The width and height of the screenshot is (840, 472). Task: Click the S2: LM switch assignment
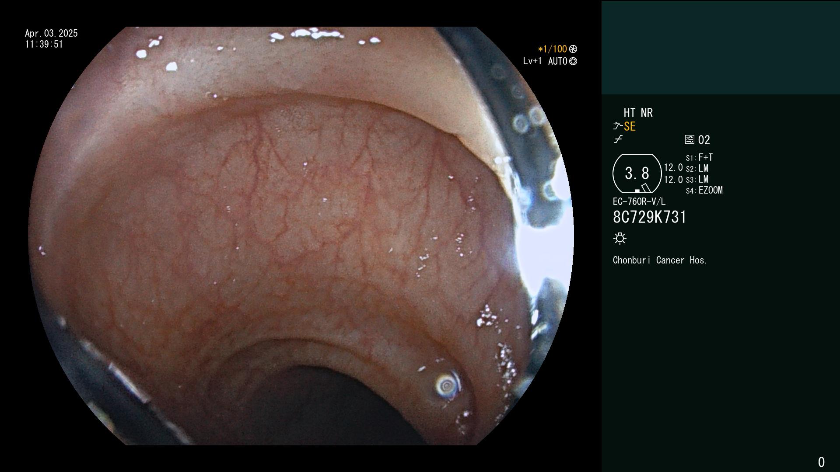(x=697, y=168)
